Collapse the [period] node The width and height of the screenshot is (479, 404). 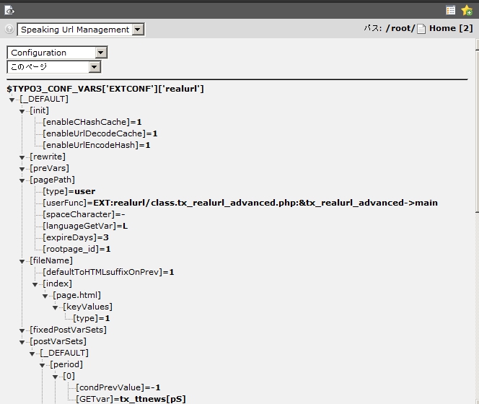tap(42, 365)
